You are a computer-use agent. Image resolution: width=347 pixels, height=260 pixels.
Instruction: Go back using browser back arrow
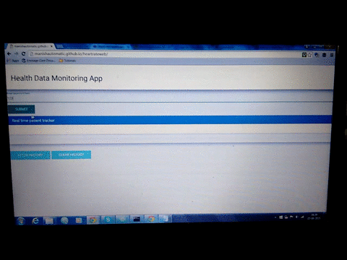coord(9,53)
